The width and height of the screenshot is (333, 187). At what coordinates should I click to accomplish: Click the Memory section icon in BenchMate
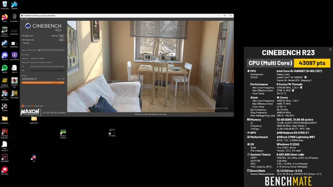pyautogui.click(x=248, y=120)
